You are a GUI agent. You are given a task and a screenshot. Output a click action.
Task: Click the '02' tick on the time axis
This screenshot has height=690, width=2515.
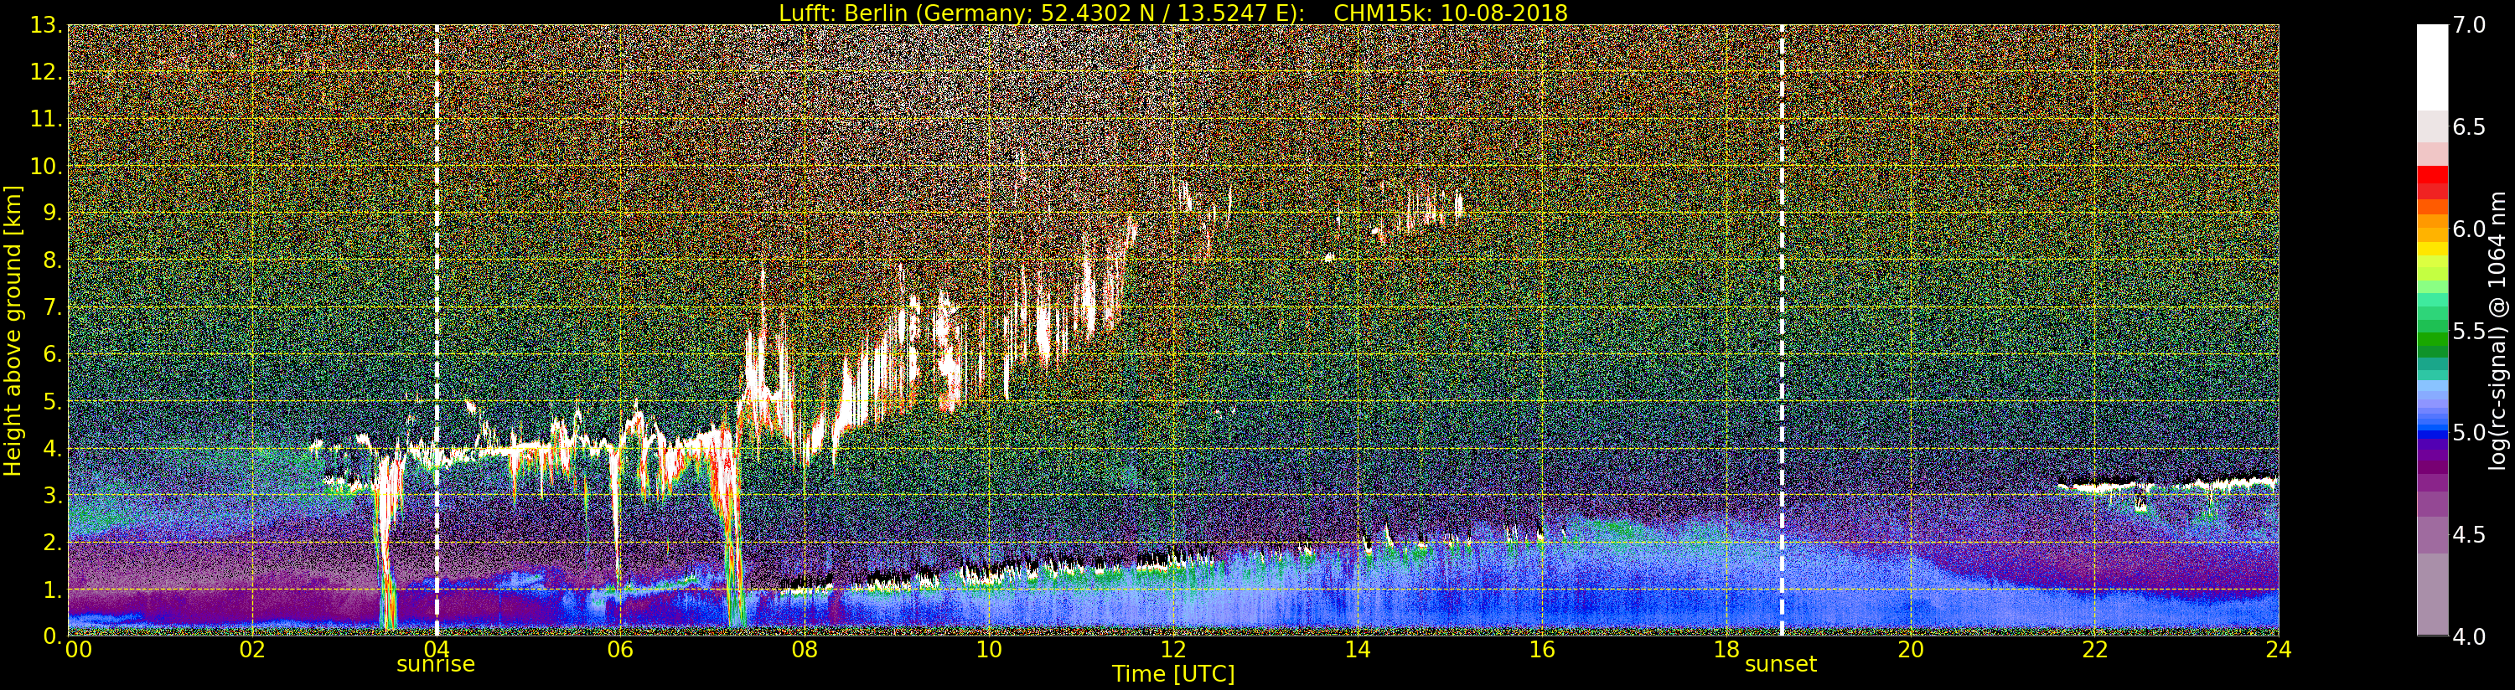252,649
